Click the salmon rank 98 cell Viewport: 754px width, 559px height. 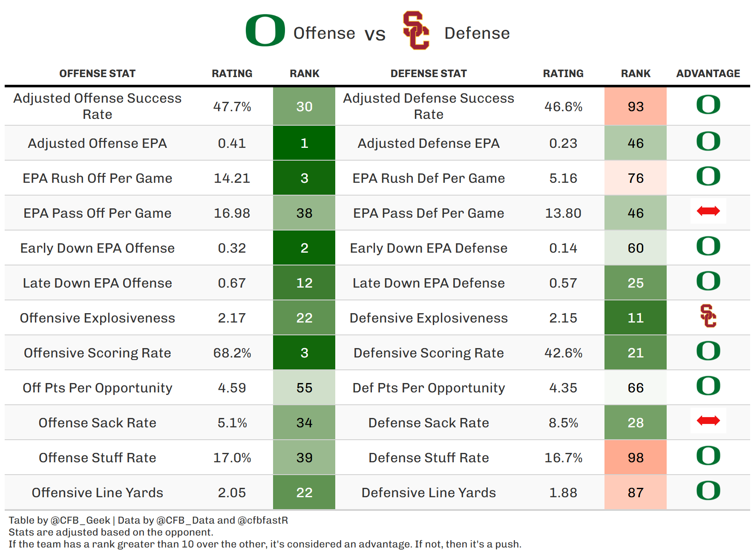point(636,458)
